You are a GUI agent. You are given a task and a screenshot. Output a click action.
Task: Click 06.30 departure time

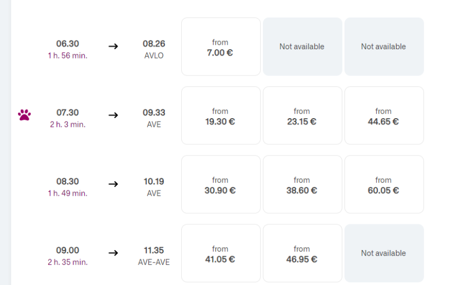tap(67, 44)
